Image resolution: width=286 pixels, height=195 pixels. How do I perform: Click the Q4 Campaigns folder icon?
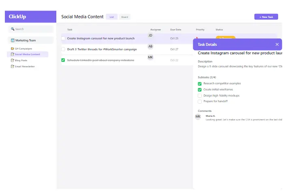[x=13, y=49]
